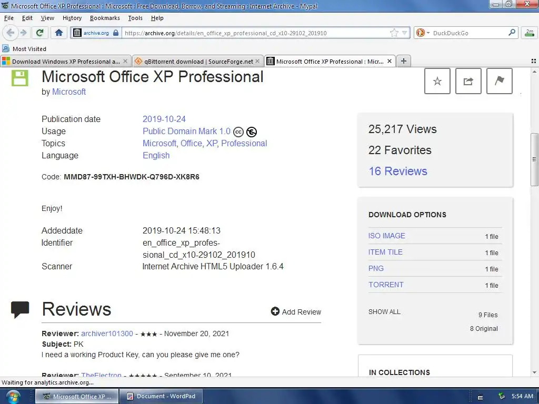This screenshot has height=404, width=539.
Task: Click the green floppy disk software icon
Action: (19, 78)
